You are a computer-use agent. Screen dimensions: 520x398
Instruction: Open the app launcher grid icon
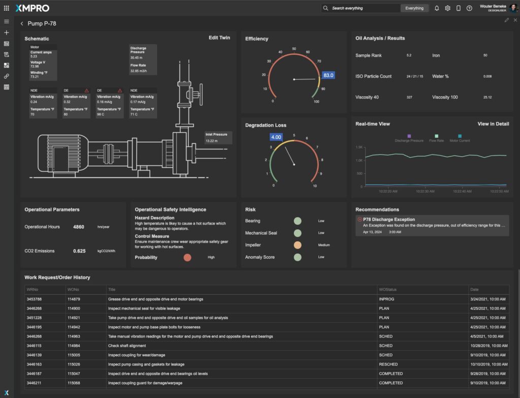[7, 8]
